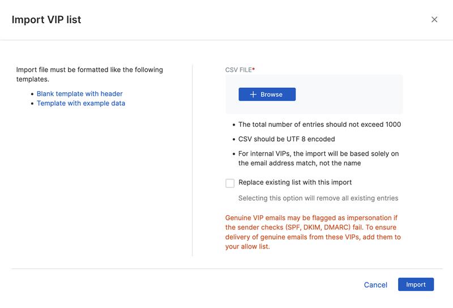Click 'CSV should be UTF 8 encoded' note
The width and height of the screenshot is (453, 308).
point(287,139)
